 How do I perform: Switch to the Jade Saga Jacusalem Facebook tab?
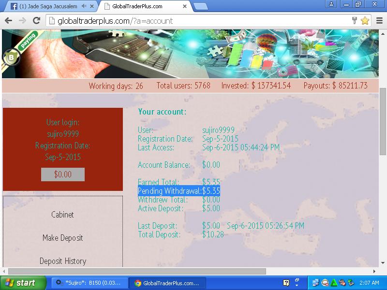[x=46, y=7]
